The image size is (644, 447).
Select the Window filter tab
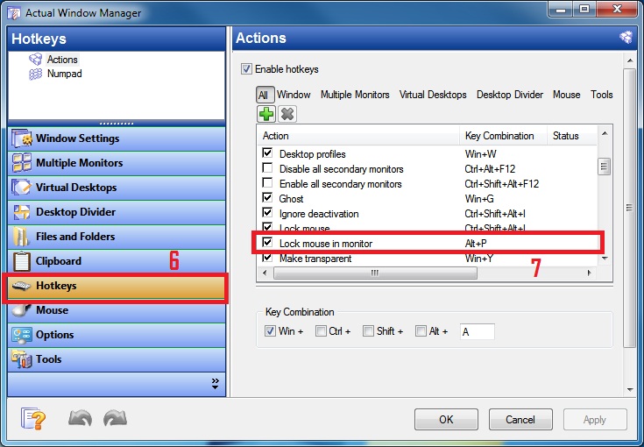(x=294, y=95)
